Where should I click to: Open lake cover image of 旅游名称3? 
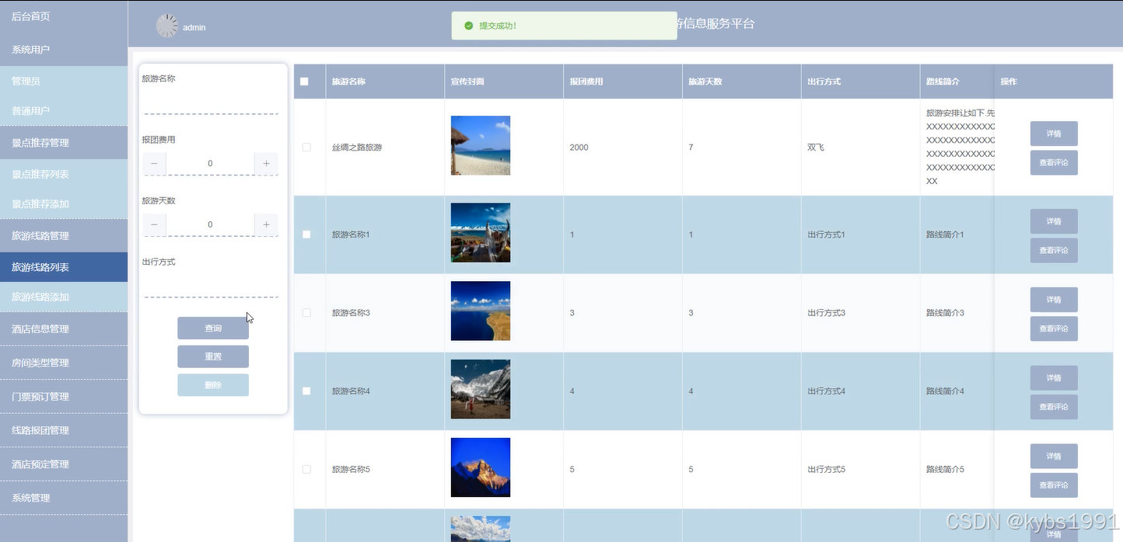[481, 311]
